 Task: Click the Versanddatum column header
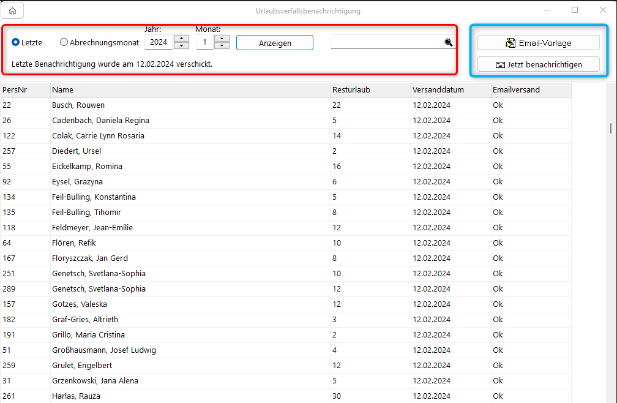coord(450,90)
